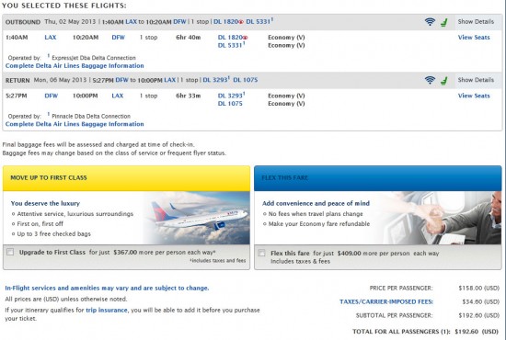Click the return green seat amenity icon

point(444,81)
